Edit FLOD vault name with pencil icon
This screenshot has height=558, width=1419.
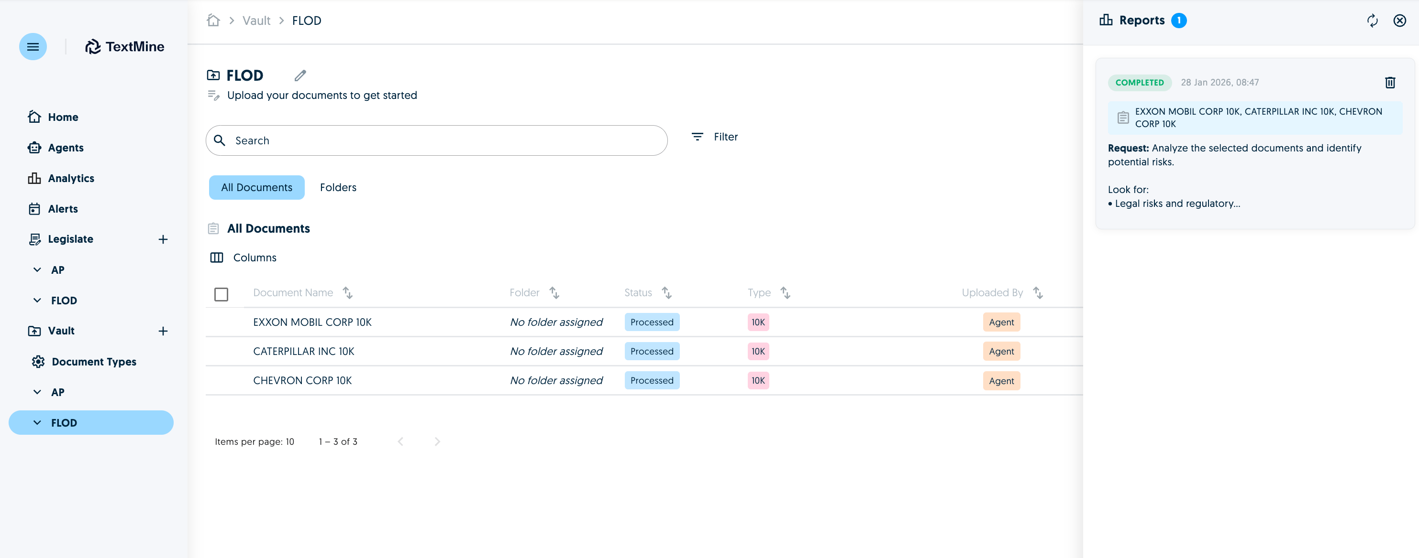click(x=300, y=75)
